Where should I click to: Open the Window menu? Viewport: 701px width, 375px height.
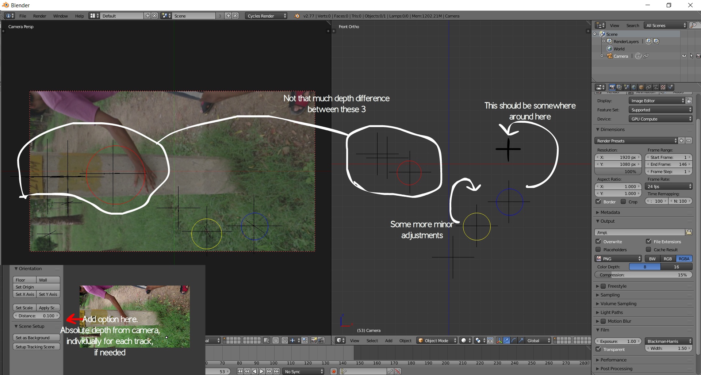(x=60, y=16)
